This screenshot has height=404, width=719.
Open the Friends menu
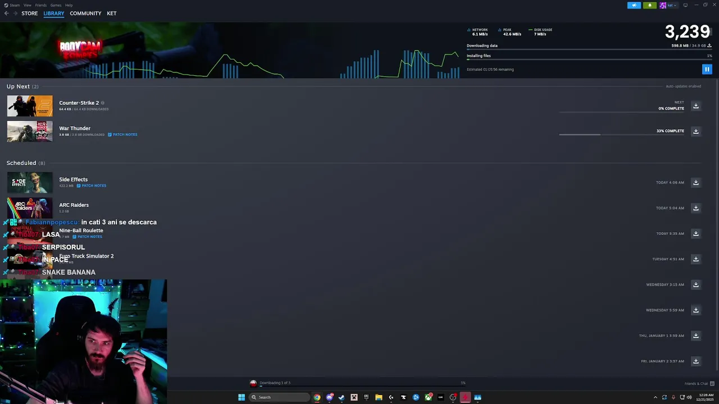coord(40,5)
